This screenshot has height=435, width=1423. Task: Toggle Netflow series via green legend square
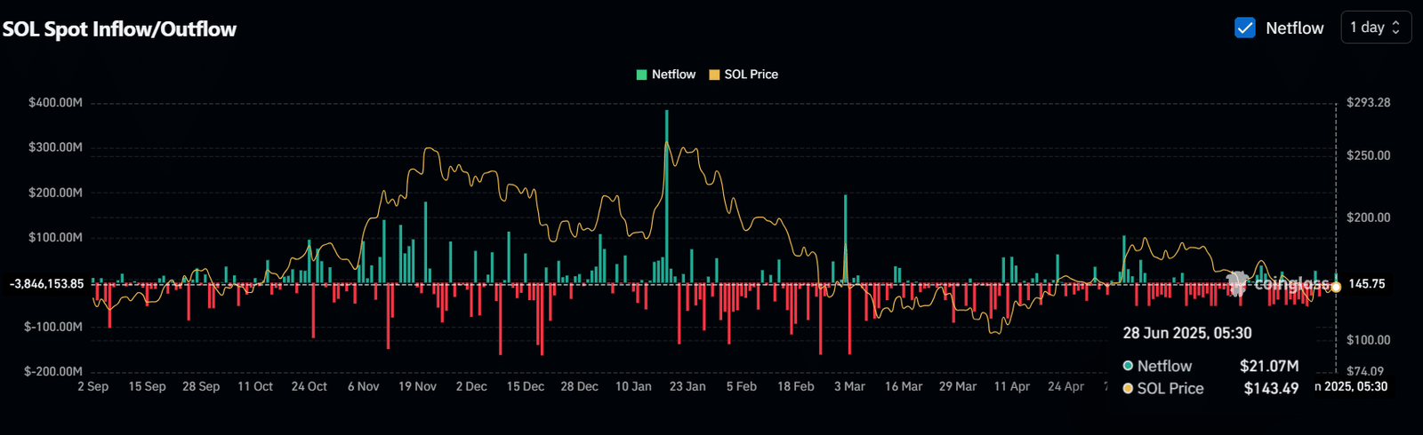(642, 75)
